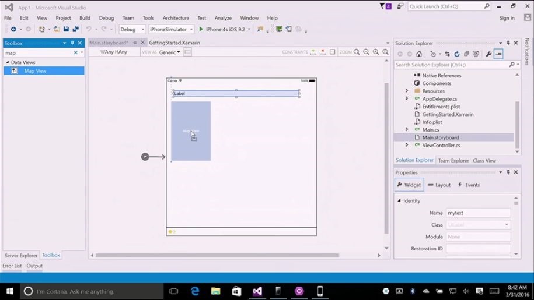Open the Project menu
This screenshot has height=300, width=534.
point(64,18)
